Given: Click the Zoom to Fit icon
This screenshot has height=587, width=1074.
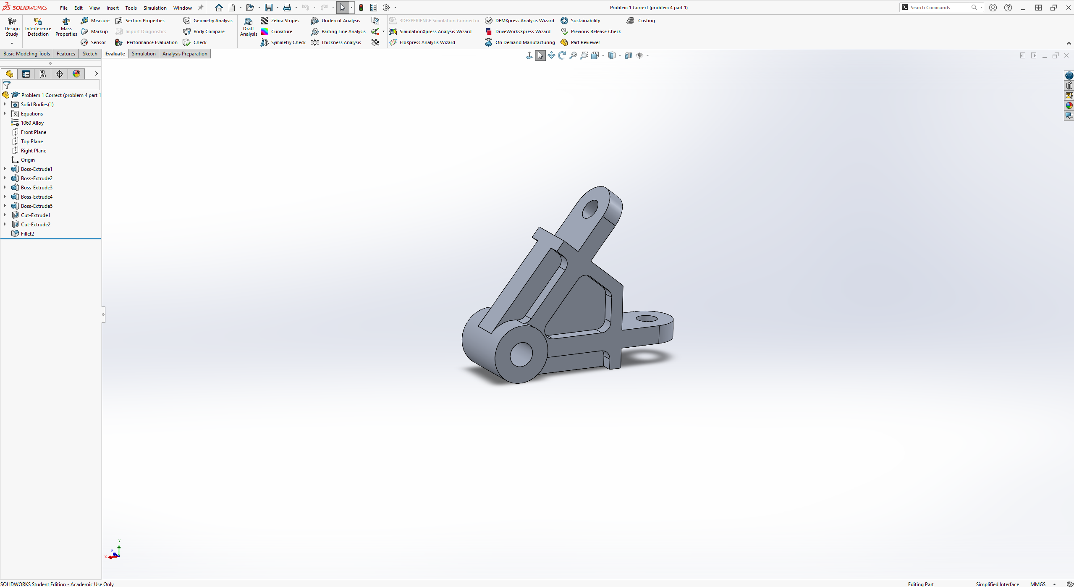Looking at the screenshot, I should (x=573, y=55).
